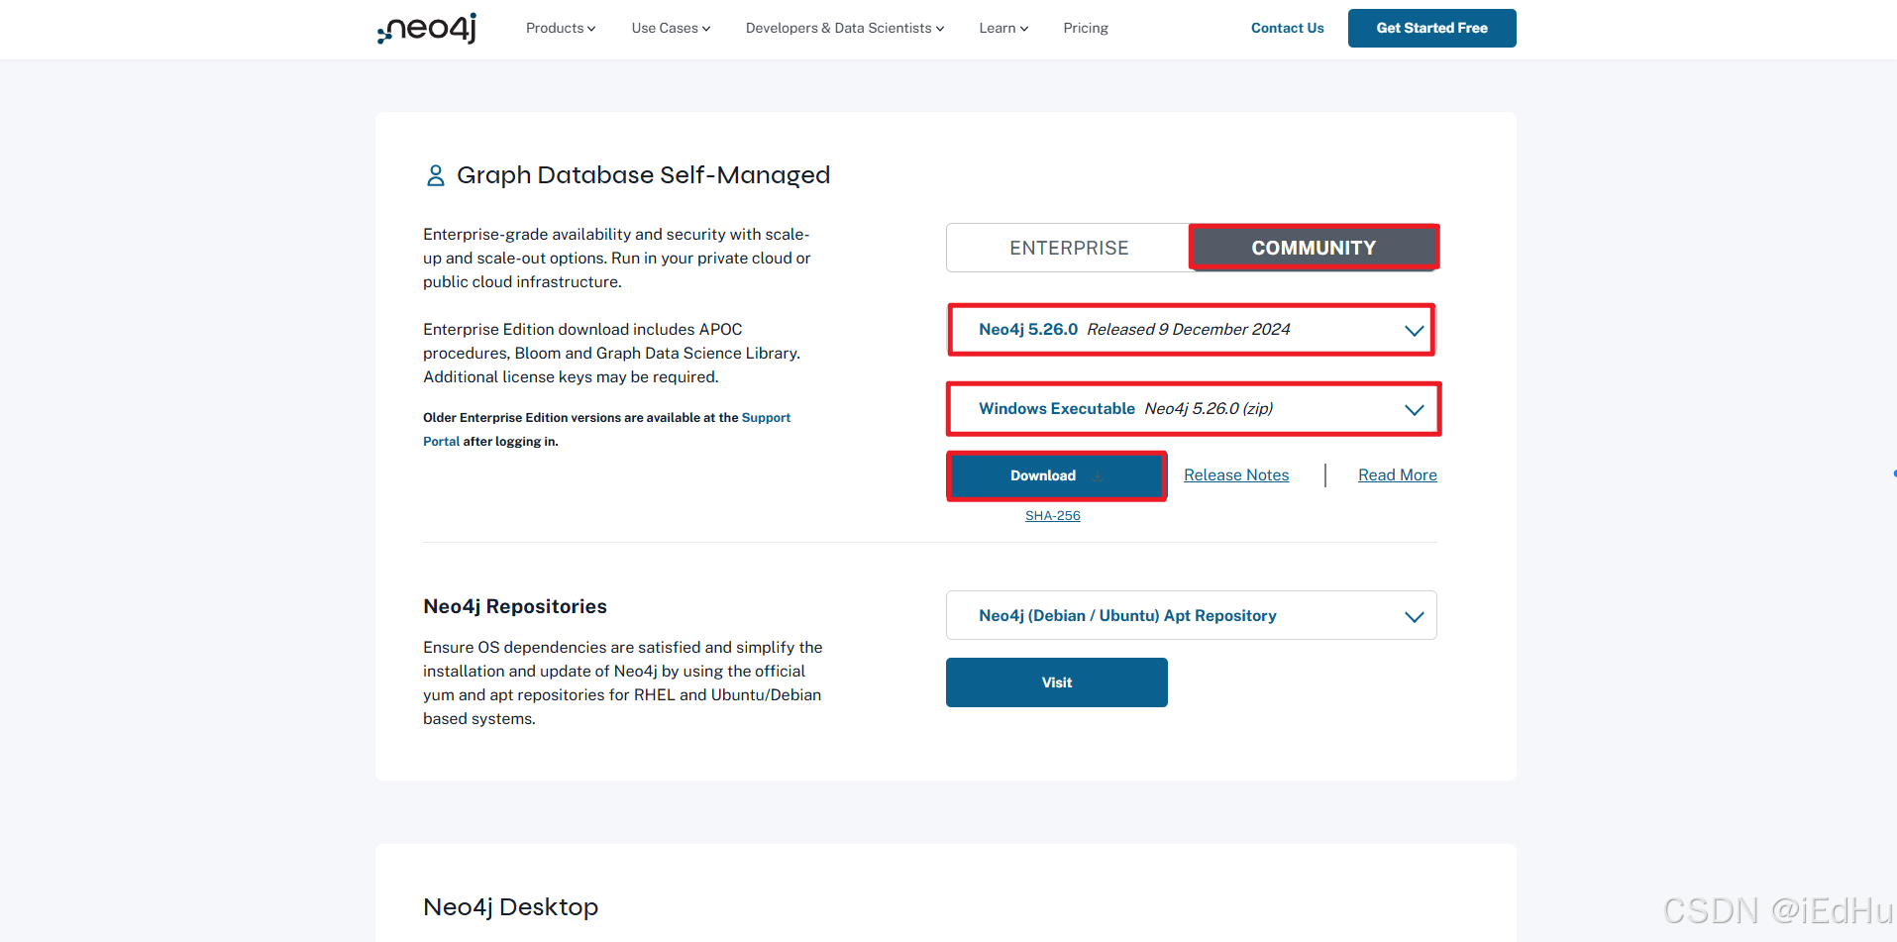Open the Use Cases menu

[671, 29]
